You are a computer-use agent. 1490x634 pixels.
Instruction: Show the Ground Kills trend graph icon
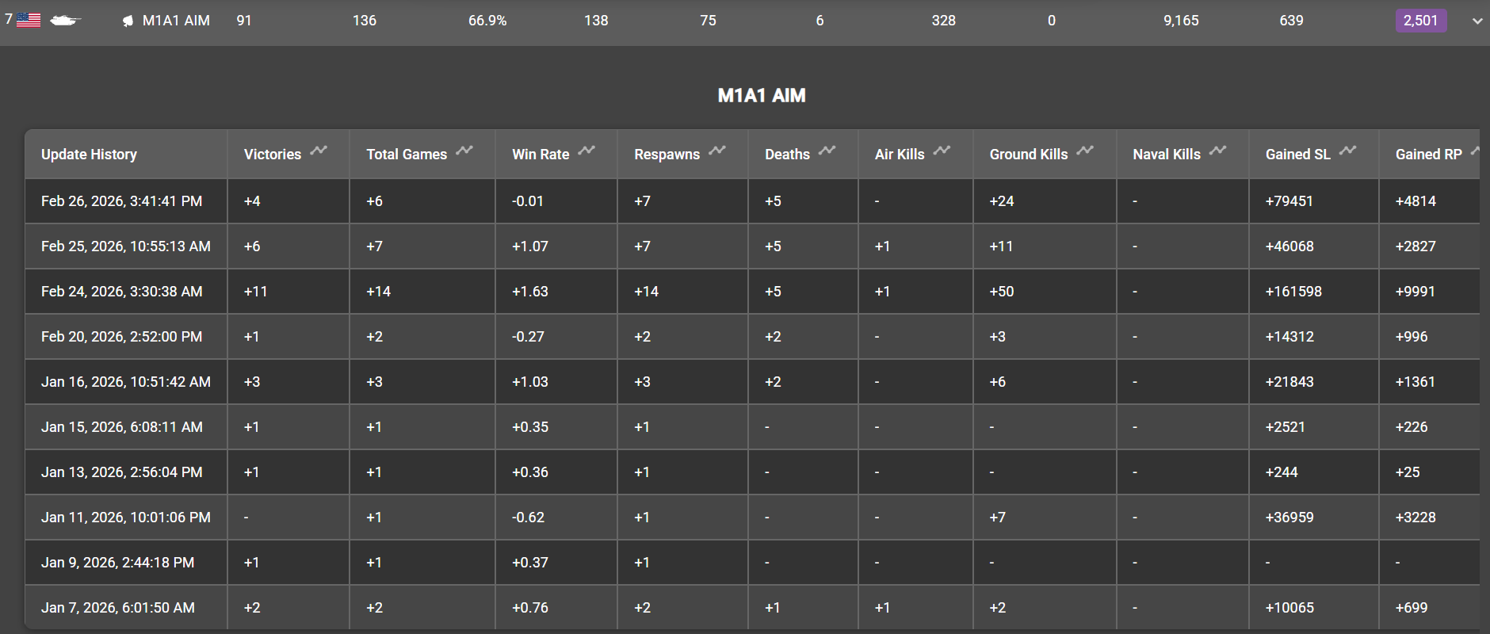pos(1085,151)
